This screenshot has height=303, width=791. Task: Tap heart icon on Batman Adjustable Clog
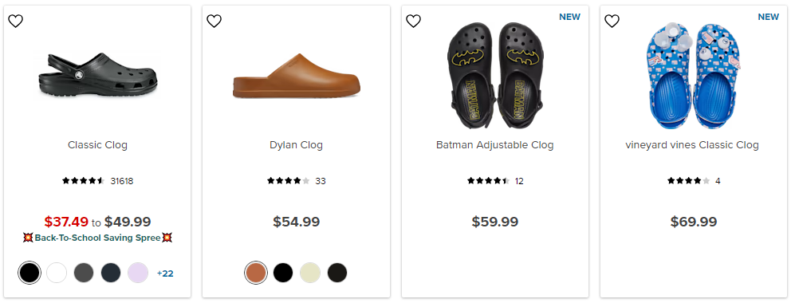tap(413, 22)
